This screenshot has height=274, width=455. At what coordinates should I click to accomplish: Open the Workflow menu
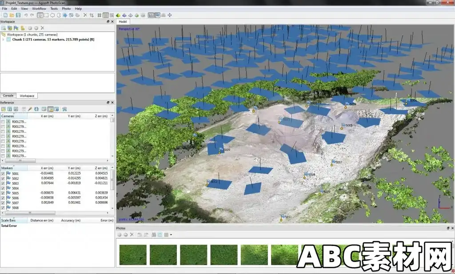(39, 8)
